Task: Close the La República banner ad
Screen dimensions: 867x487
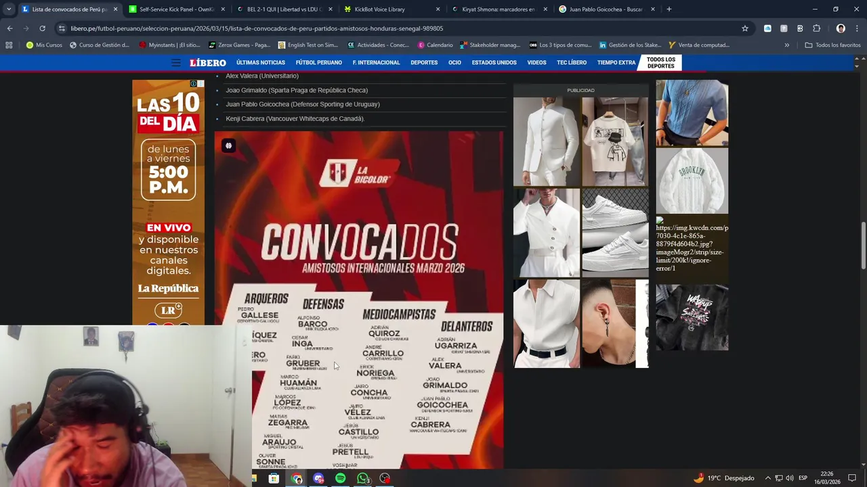Action: [200, 84]
